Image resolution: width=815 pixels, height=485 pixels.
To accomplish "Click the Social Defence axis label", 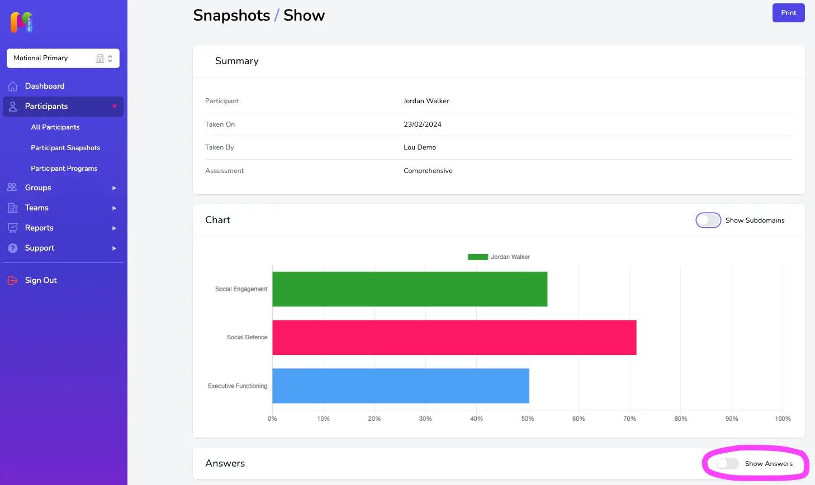I will tap(247, 337).
